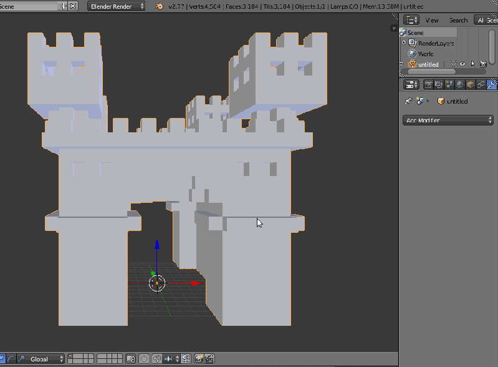The height and width of the screenshot is (367, 498).
Task: Toggle proportional editing button
Action: pyautogui.click(x=144, y=359)
